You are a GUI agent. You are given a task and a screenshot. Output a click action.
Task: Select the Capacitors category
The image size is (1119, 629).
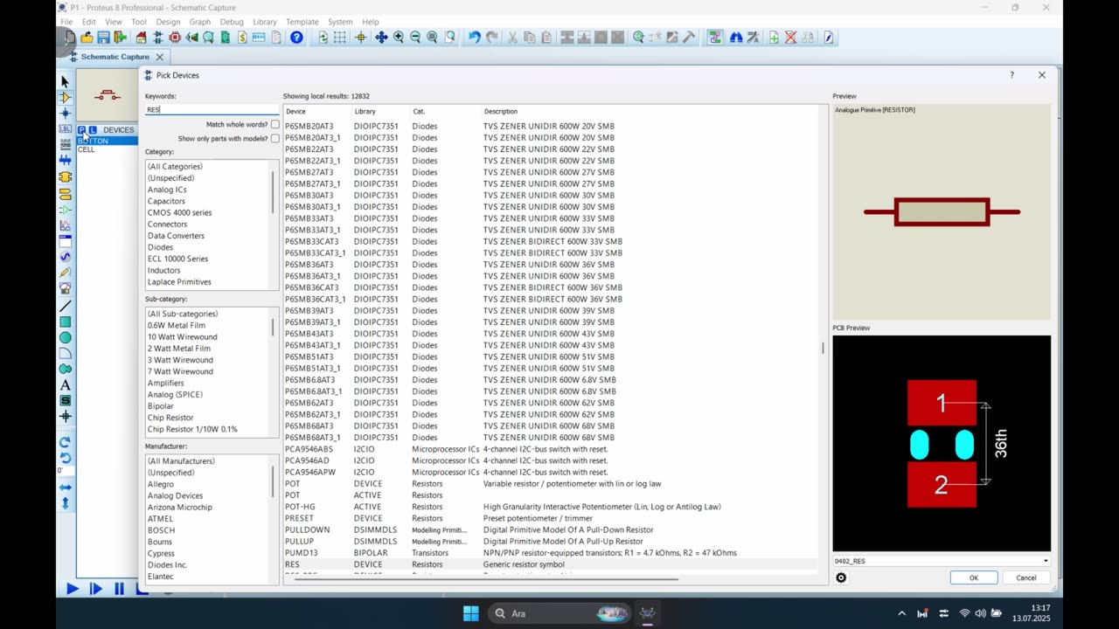[x=166, y=201]
